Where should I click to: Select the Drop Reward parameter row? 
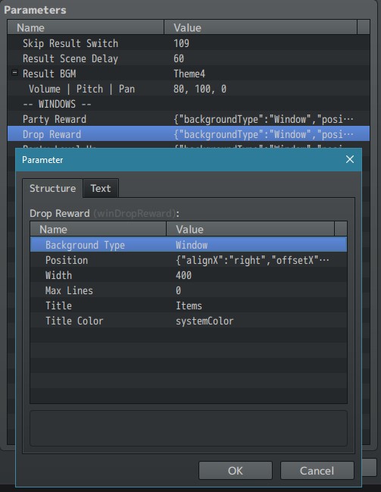189,134
